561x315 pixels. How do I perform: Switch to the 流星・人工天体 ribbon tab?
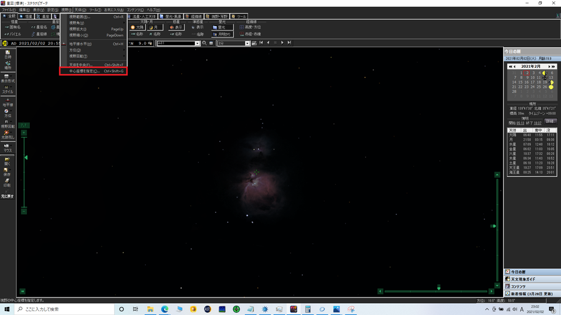tap(142, 16)
